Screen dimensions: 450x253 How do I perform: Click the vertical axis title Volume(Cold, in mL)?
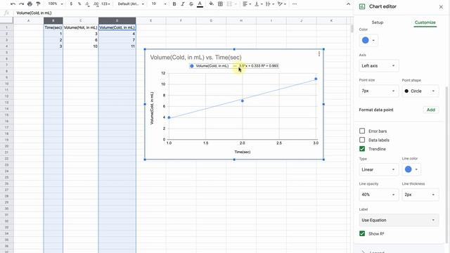coord(152,108)
